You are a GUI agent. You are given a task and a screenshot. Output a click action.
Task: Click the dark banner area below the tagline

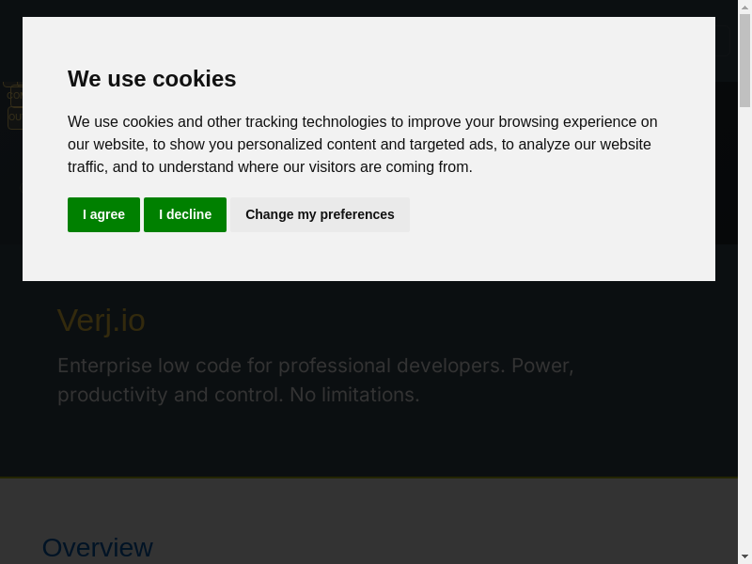pos(376,442)
